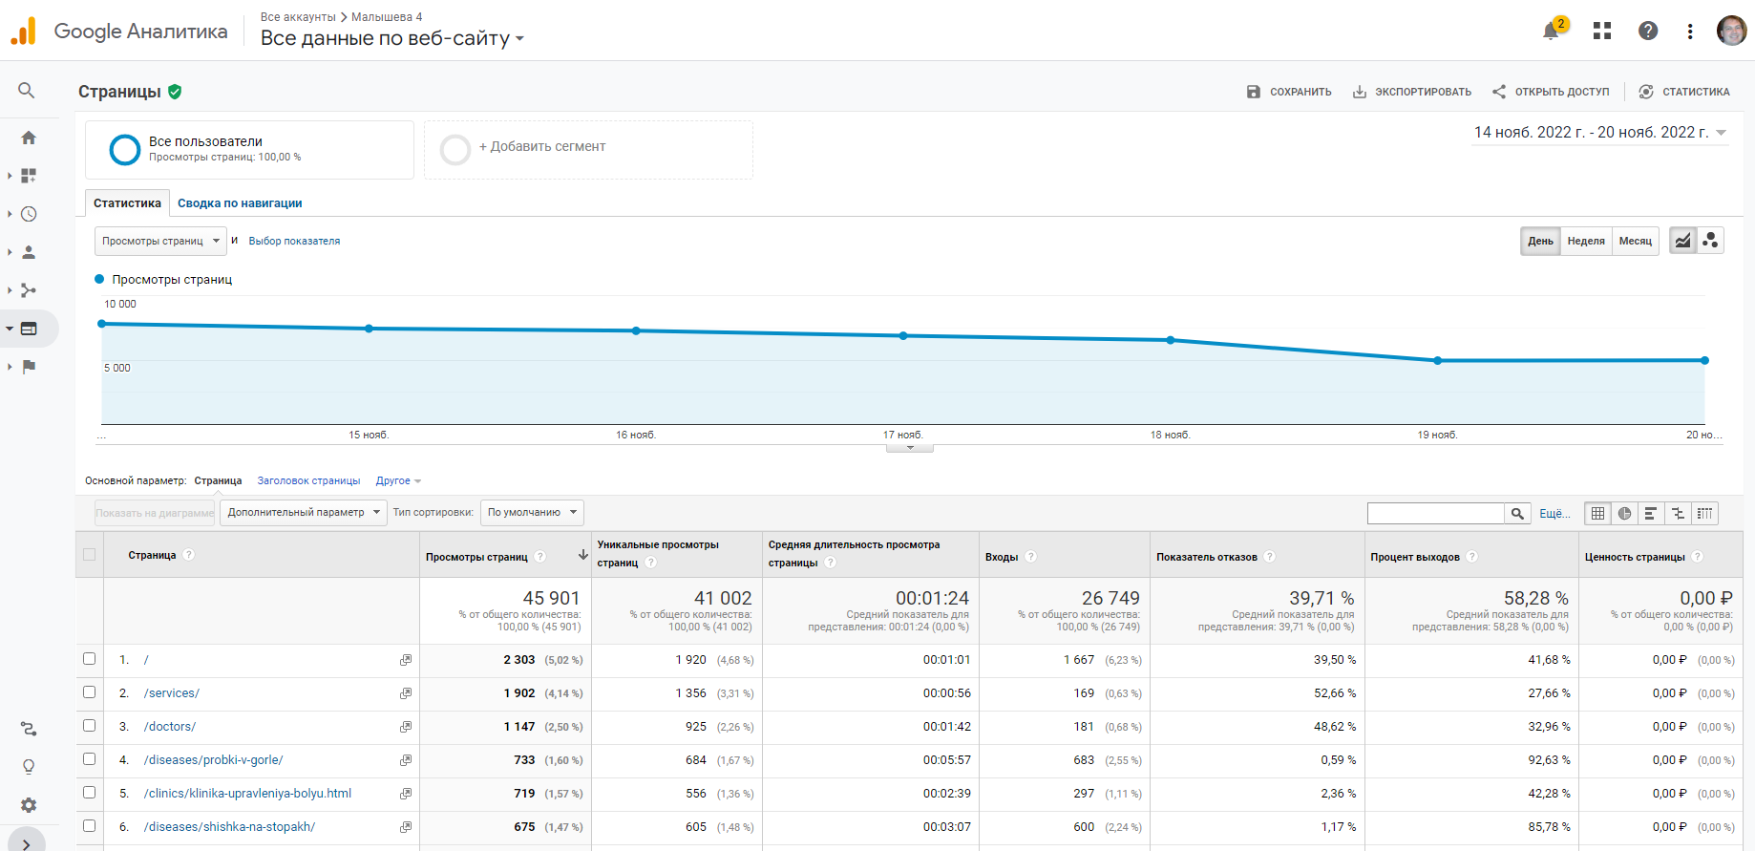Switch to Сводка по навигации tab
The image size is (1755, 851).
click(x=240, y=203)
